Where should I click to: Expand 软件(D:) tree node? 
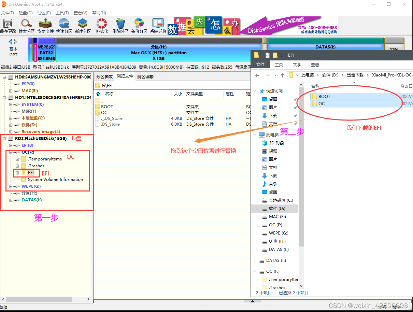pos(11,125)
